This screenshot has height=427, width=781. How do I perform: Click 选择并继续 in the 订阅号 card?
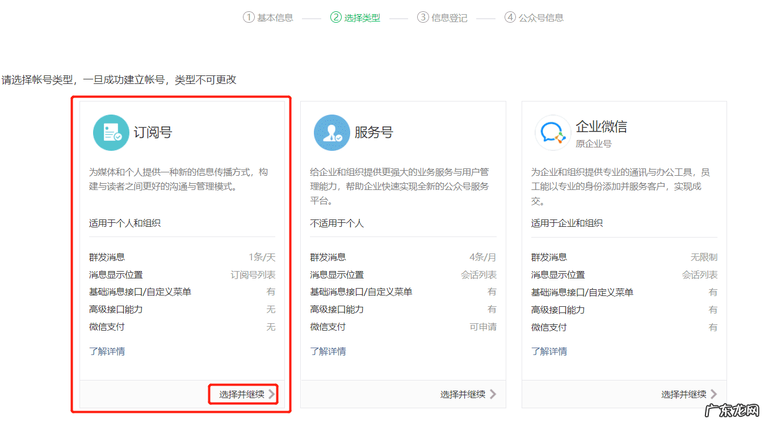click(x=242, y=394)
